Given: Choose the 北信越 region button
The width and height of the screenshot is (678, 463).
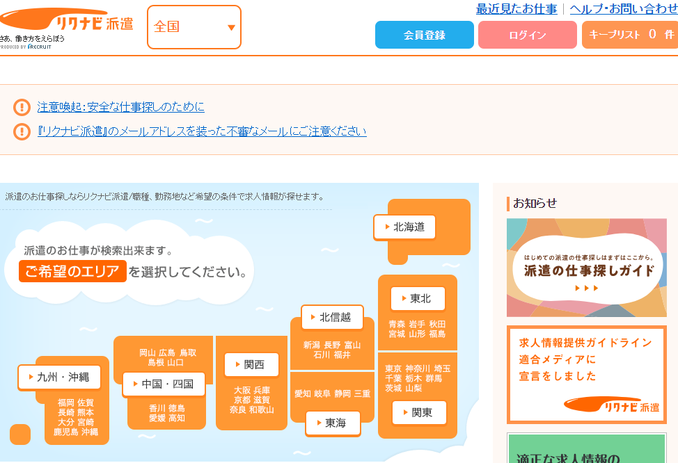Looking at the screenshot, I should (x=332, y=318).
